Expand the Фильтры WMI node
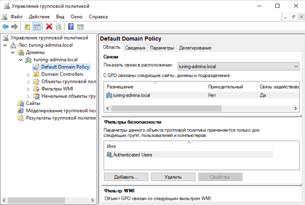305x205 pixels. [28, 89]
